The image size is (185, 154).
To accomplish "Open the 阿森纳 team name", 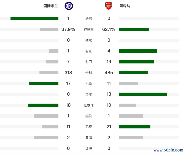I will (x=125, y=6).
